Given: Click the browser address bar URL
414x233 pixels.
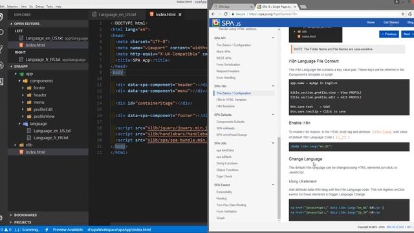Looking at the screenshot, I should 273,14.
